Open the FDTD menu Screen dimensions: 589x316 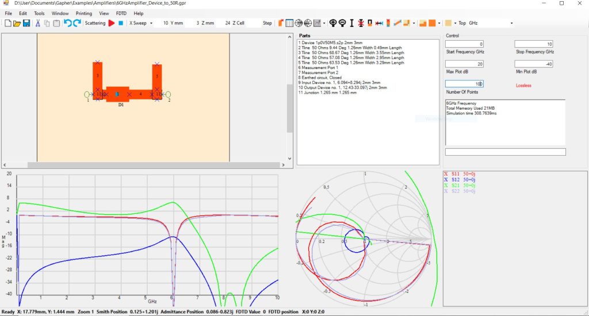pos(121,13)
